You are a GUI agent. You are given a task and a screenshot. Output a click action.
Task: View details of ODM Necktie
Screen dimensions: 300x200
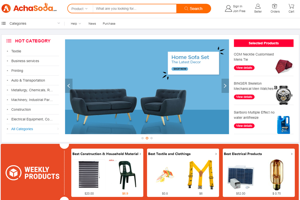pos(244,68)
